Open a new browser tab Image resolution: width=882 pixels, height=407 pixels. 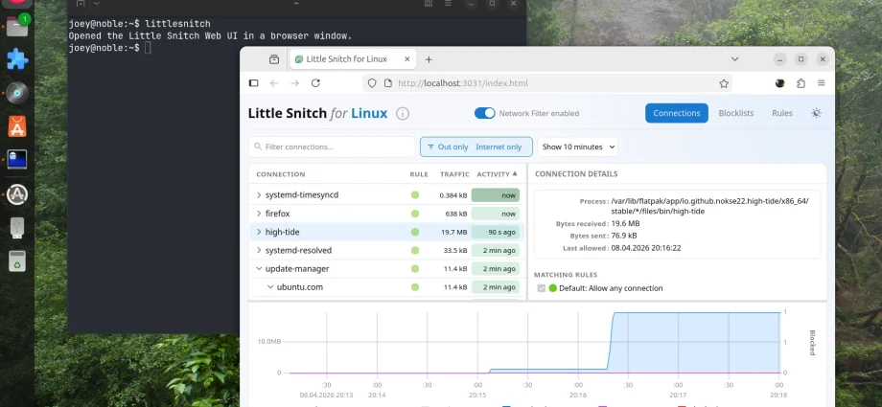pyautogui.click(x=429, y=59)
